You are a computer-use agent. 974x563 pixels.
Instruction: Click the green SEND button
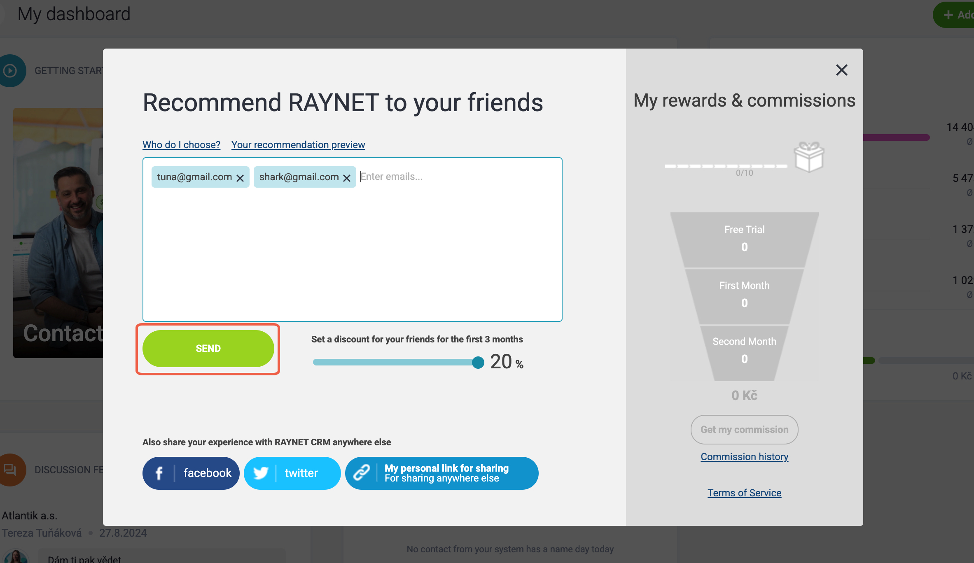[x=208, y=349]
